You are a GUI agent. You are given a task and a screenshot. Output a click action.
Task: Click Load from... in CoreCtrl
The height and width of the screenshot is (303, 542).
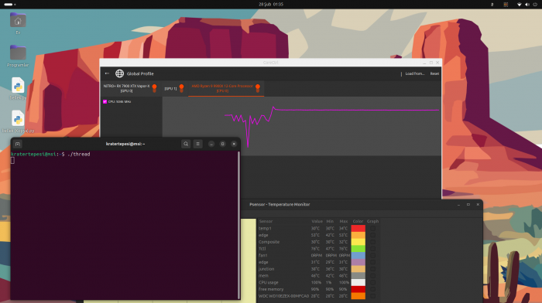tap(415, 73)
